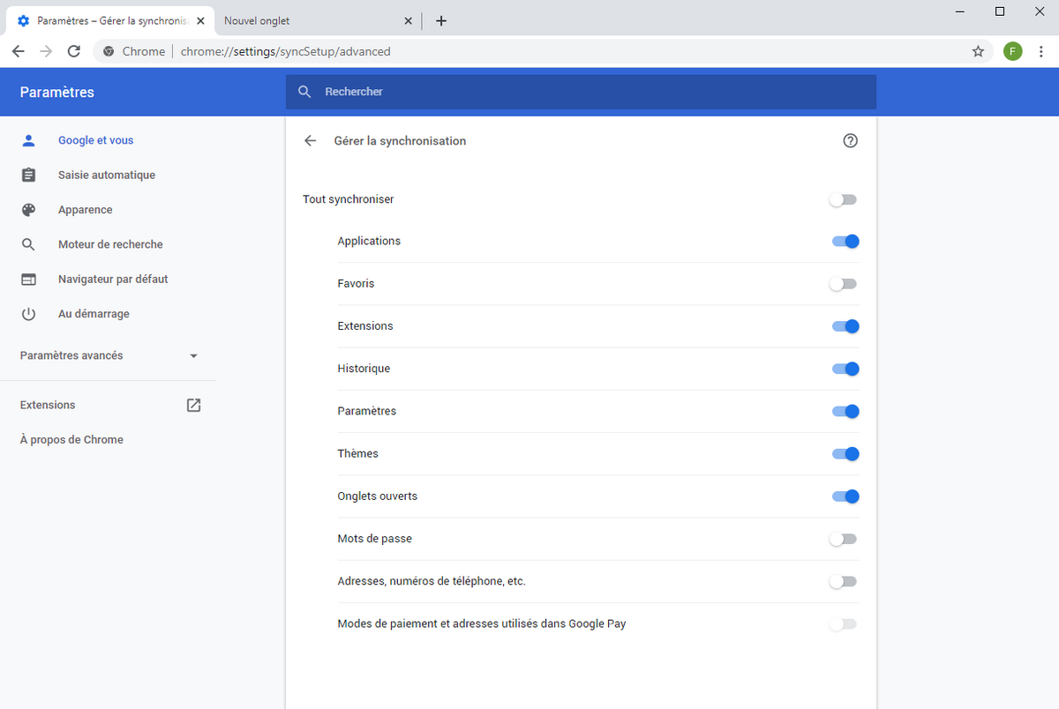Click the Favoris row label
Image resolution: width=1059 pixels, height=709 pixels.
(356, 284)
